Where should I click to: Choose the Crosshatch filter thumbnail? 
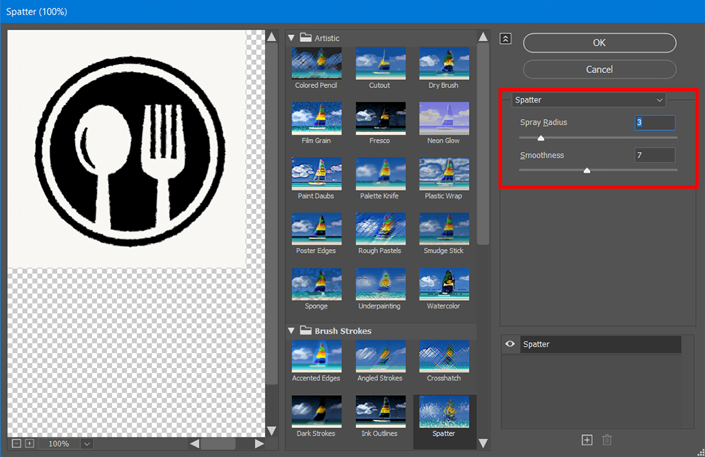pos(444,357)
